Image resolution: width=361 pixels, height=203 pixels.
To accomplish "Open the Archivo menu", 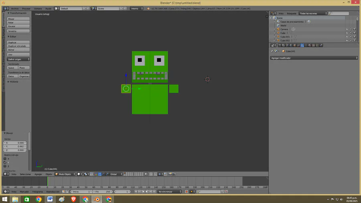I will (x=15, y=8).
